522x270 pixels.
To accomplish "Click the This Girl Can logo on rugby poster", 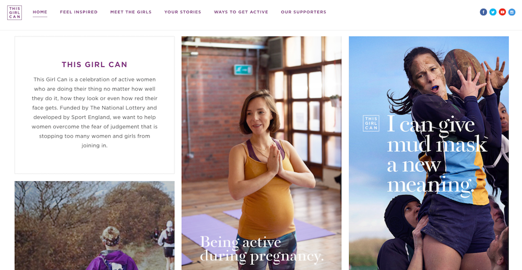I will point(371,124).
